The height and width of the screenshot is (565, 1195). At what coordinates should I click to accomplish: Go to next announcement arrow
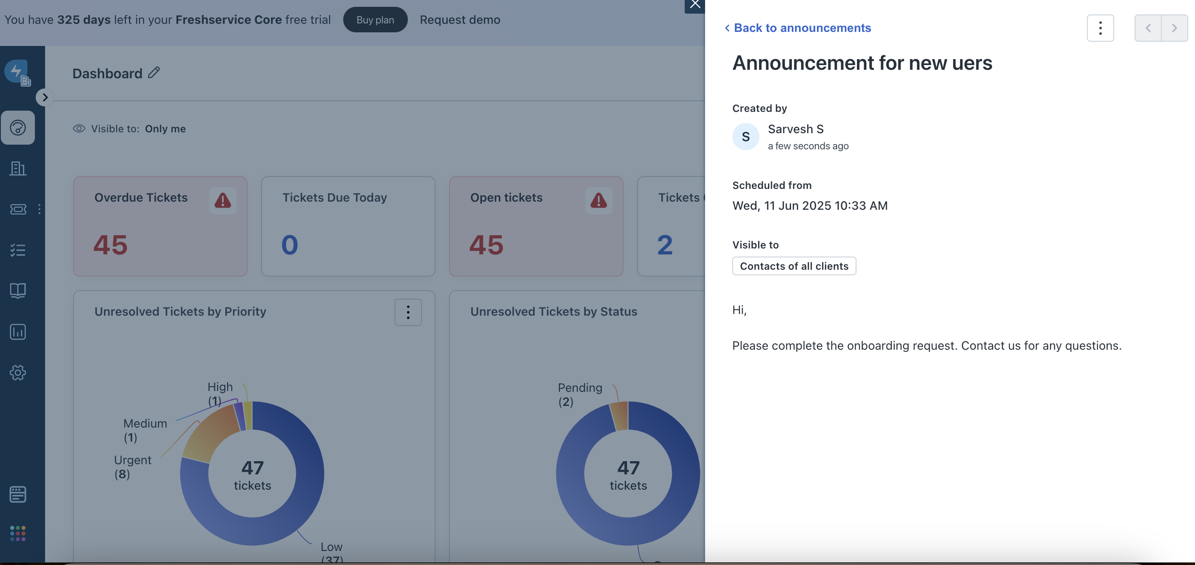1174,29
